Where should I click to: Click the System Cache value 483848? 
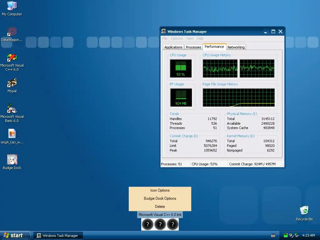click(x=269, y=128)
